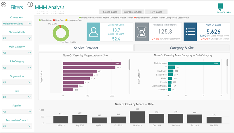Toggle the New Cases filter button

156,12
